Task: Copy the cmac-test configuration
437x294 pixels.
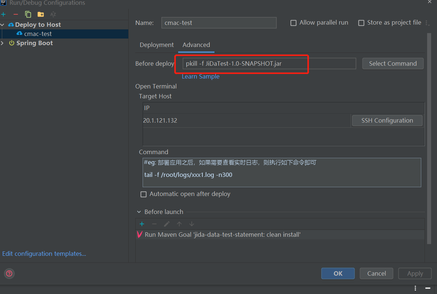Action: click(x=27, y=14)
